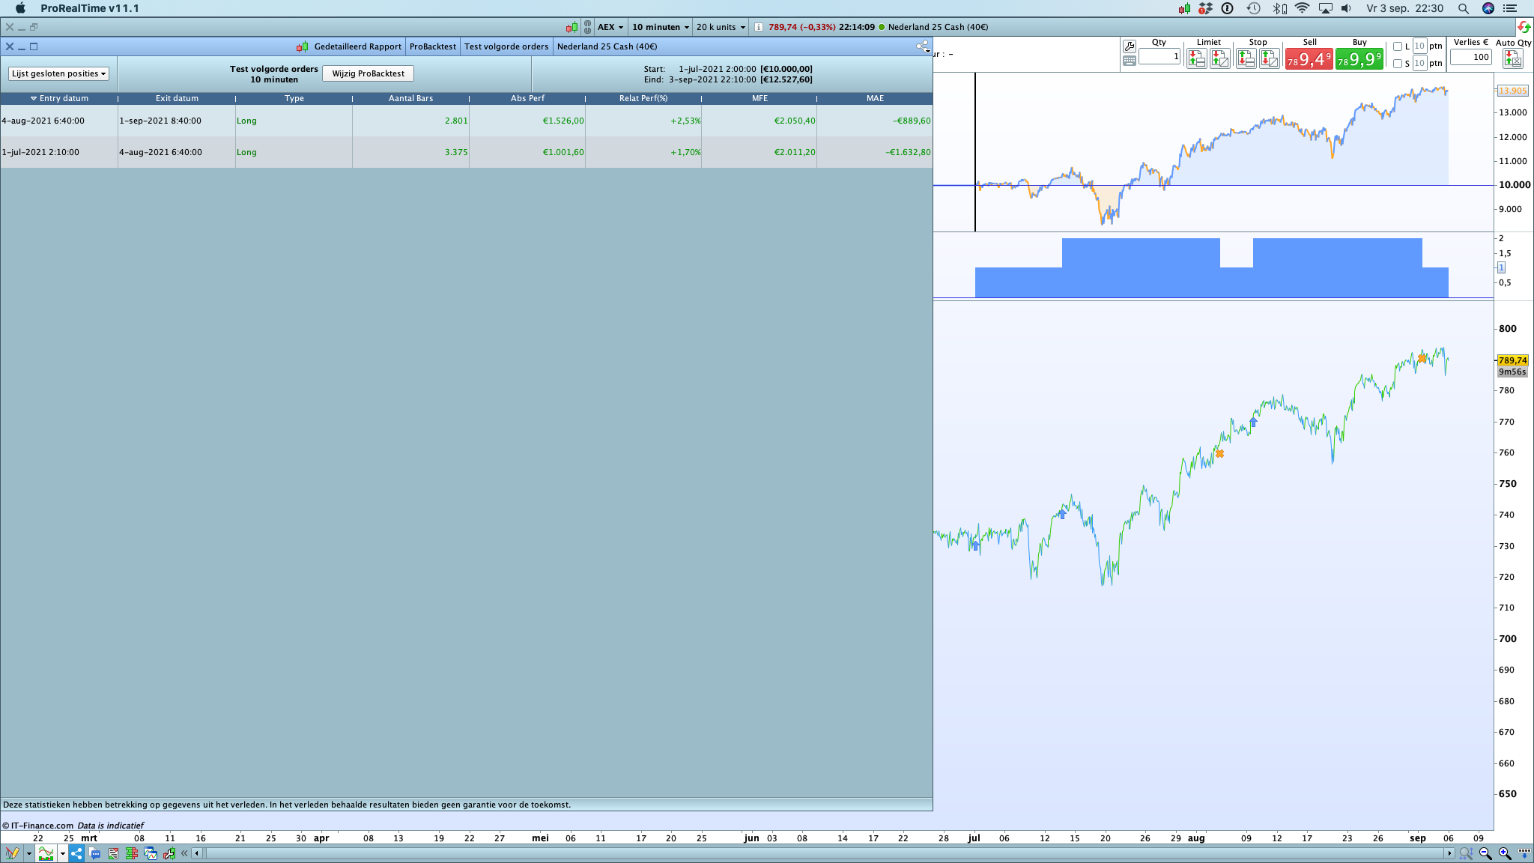Click the first Limiet order icon
1534x863 pixels.
[x=1197, y=58]
